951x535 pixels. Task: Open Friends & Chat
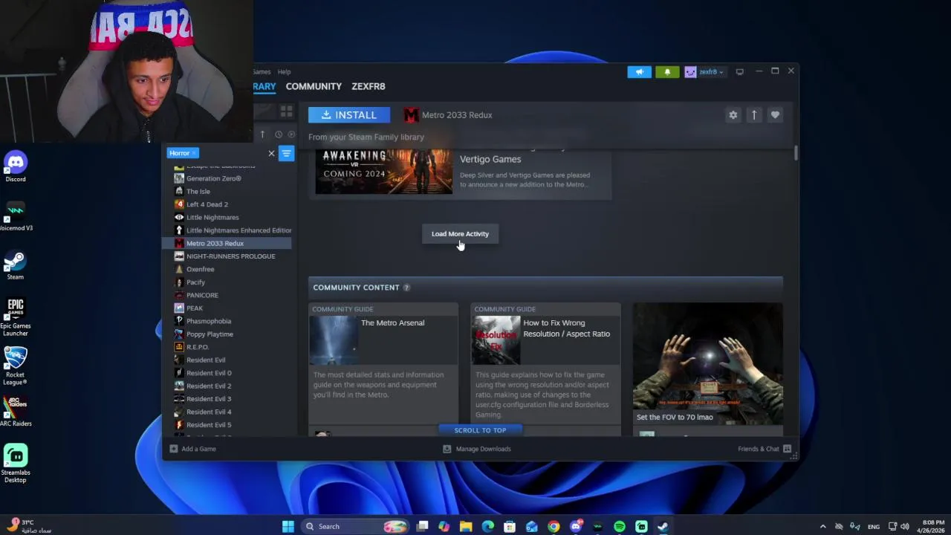point(765,449)
